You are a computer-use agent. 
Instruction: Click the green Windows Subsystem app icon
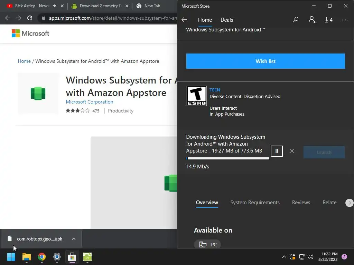pos(38,93)
